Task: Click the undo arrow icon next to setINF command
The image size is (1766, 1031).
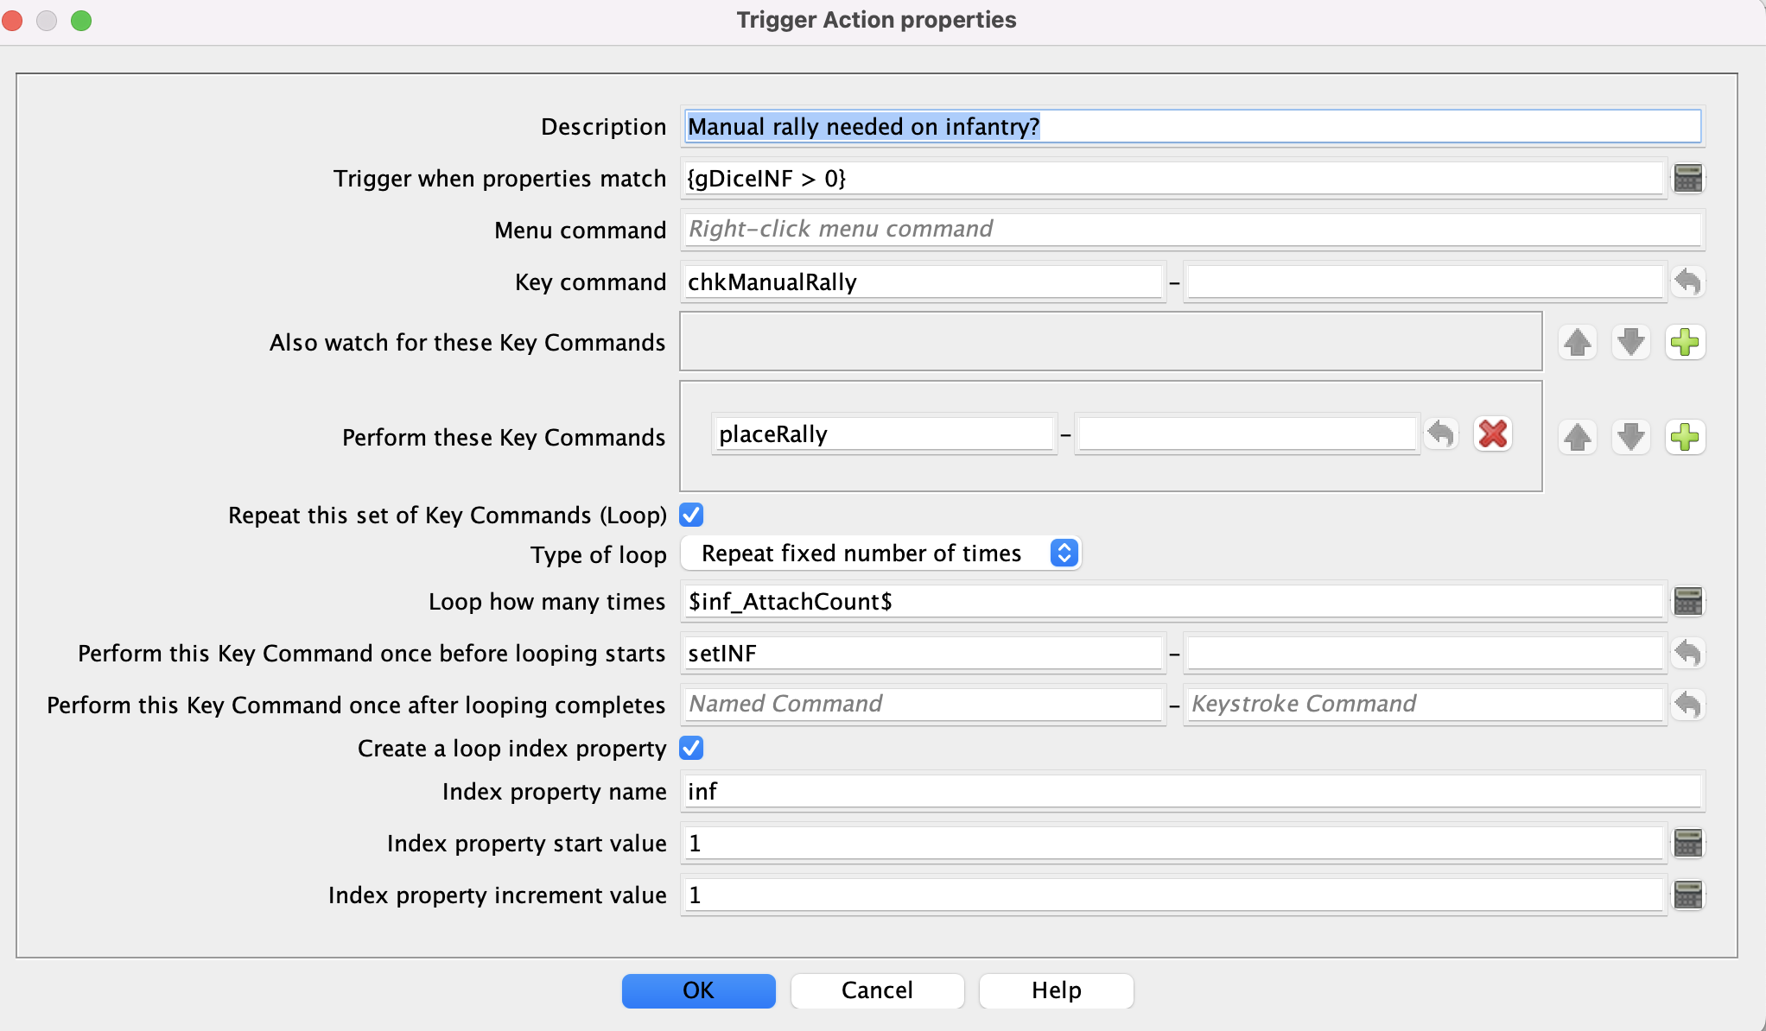Action: pyautogui.click(x=1687, y=652)
